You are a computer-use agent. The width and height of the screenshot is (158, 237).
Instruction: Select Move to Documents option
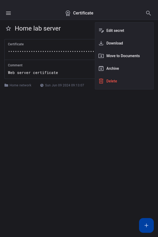123,56
